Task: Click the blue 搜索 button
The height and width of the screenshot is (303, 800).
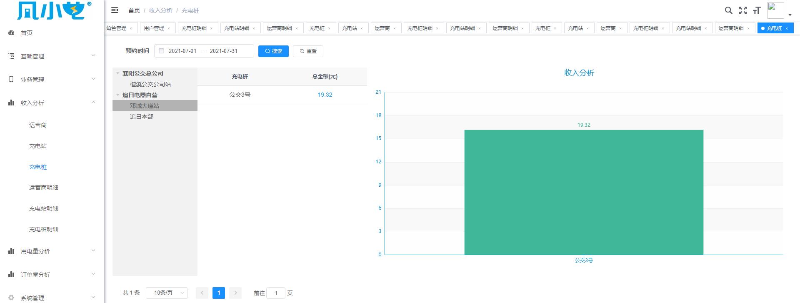Action: tap(273, 51)
